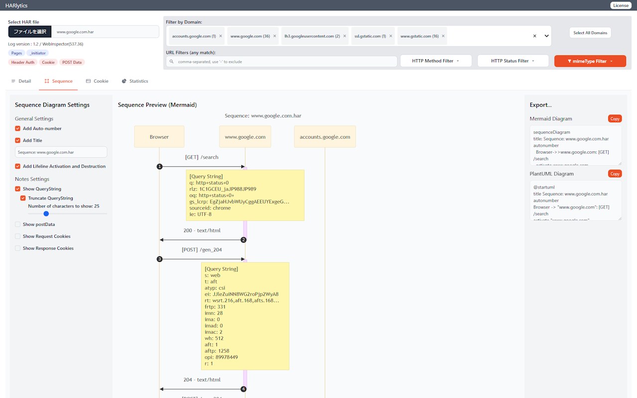Toggle the POST Data tag
Viewport: 637px width, 398px height.
[x=72, y=62]
